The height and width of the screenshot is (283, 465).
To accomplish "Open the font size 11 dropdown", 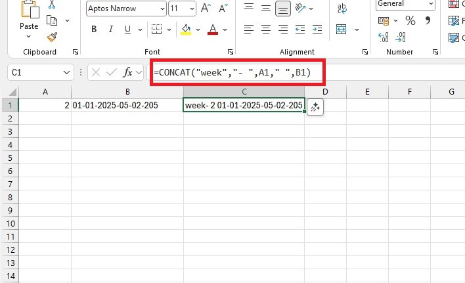I will tap(192, 9).
